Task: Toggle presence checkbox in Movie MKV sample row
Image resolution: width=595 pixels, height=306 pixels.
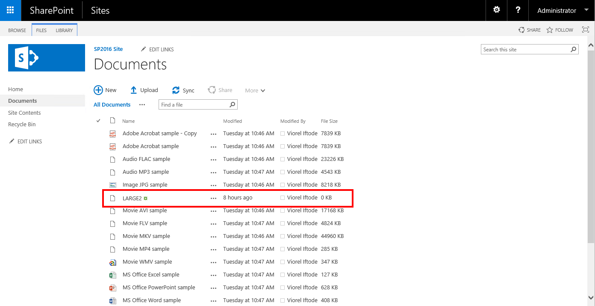Action: point(283,236)
